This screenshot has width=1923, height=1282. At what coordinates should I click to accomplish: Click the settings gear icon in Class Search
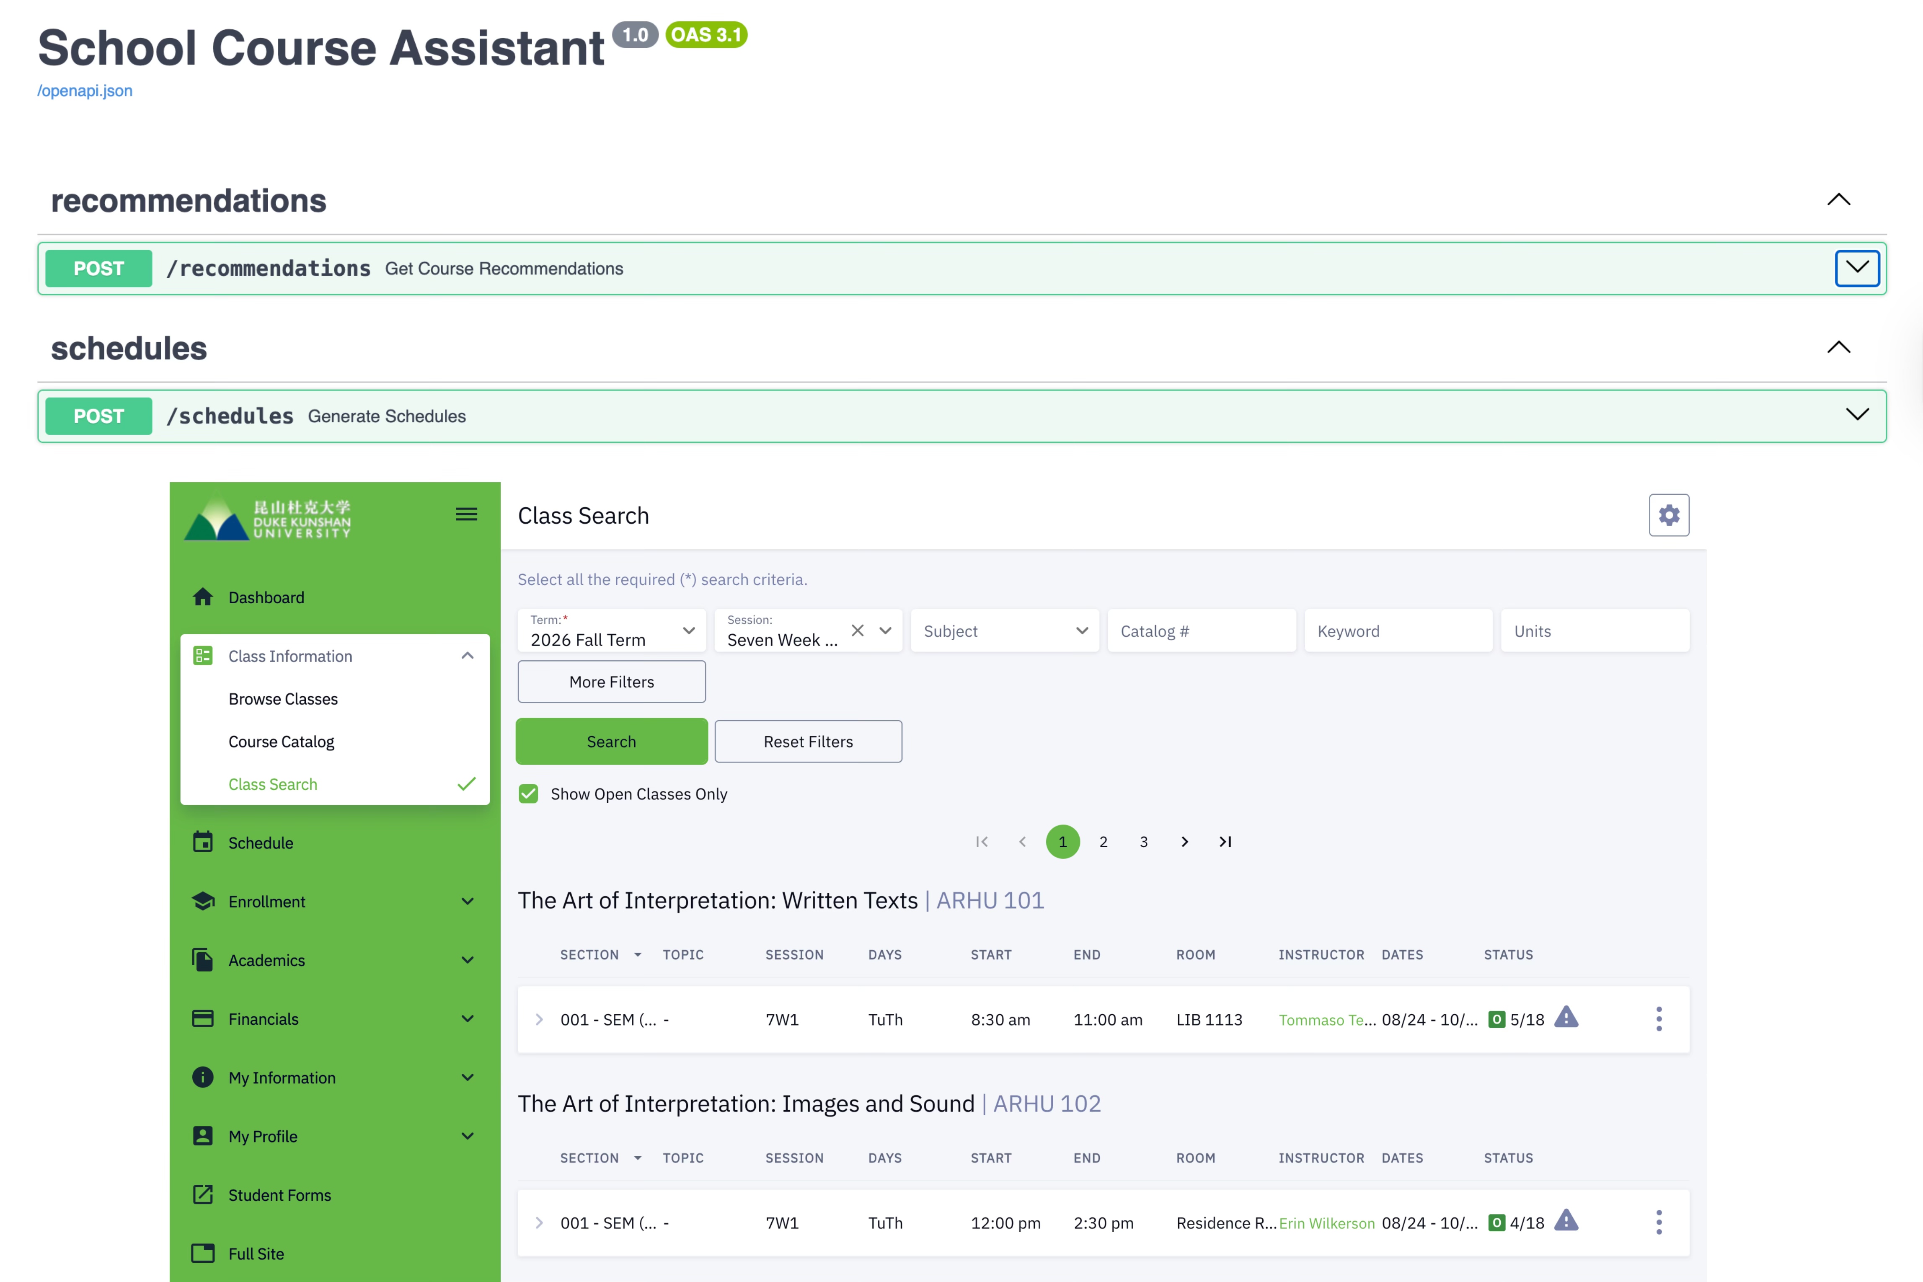tap(1669, 515)
